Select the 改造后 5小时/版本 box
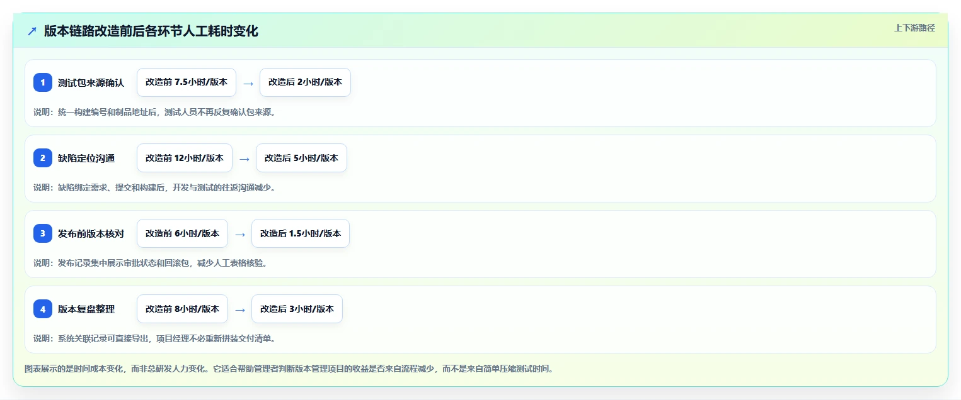This screenshot has height=400, width=961. pos(301,158)
